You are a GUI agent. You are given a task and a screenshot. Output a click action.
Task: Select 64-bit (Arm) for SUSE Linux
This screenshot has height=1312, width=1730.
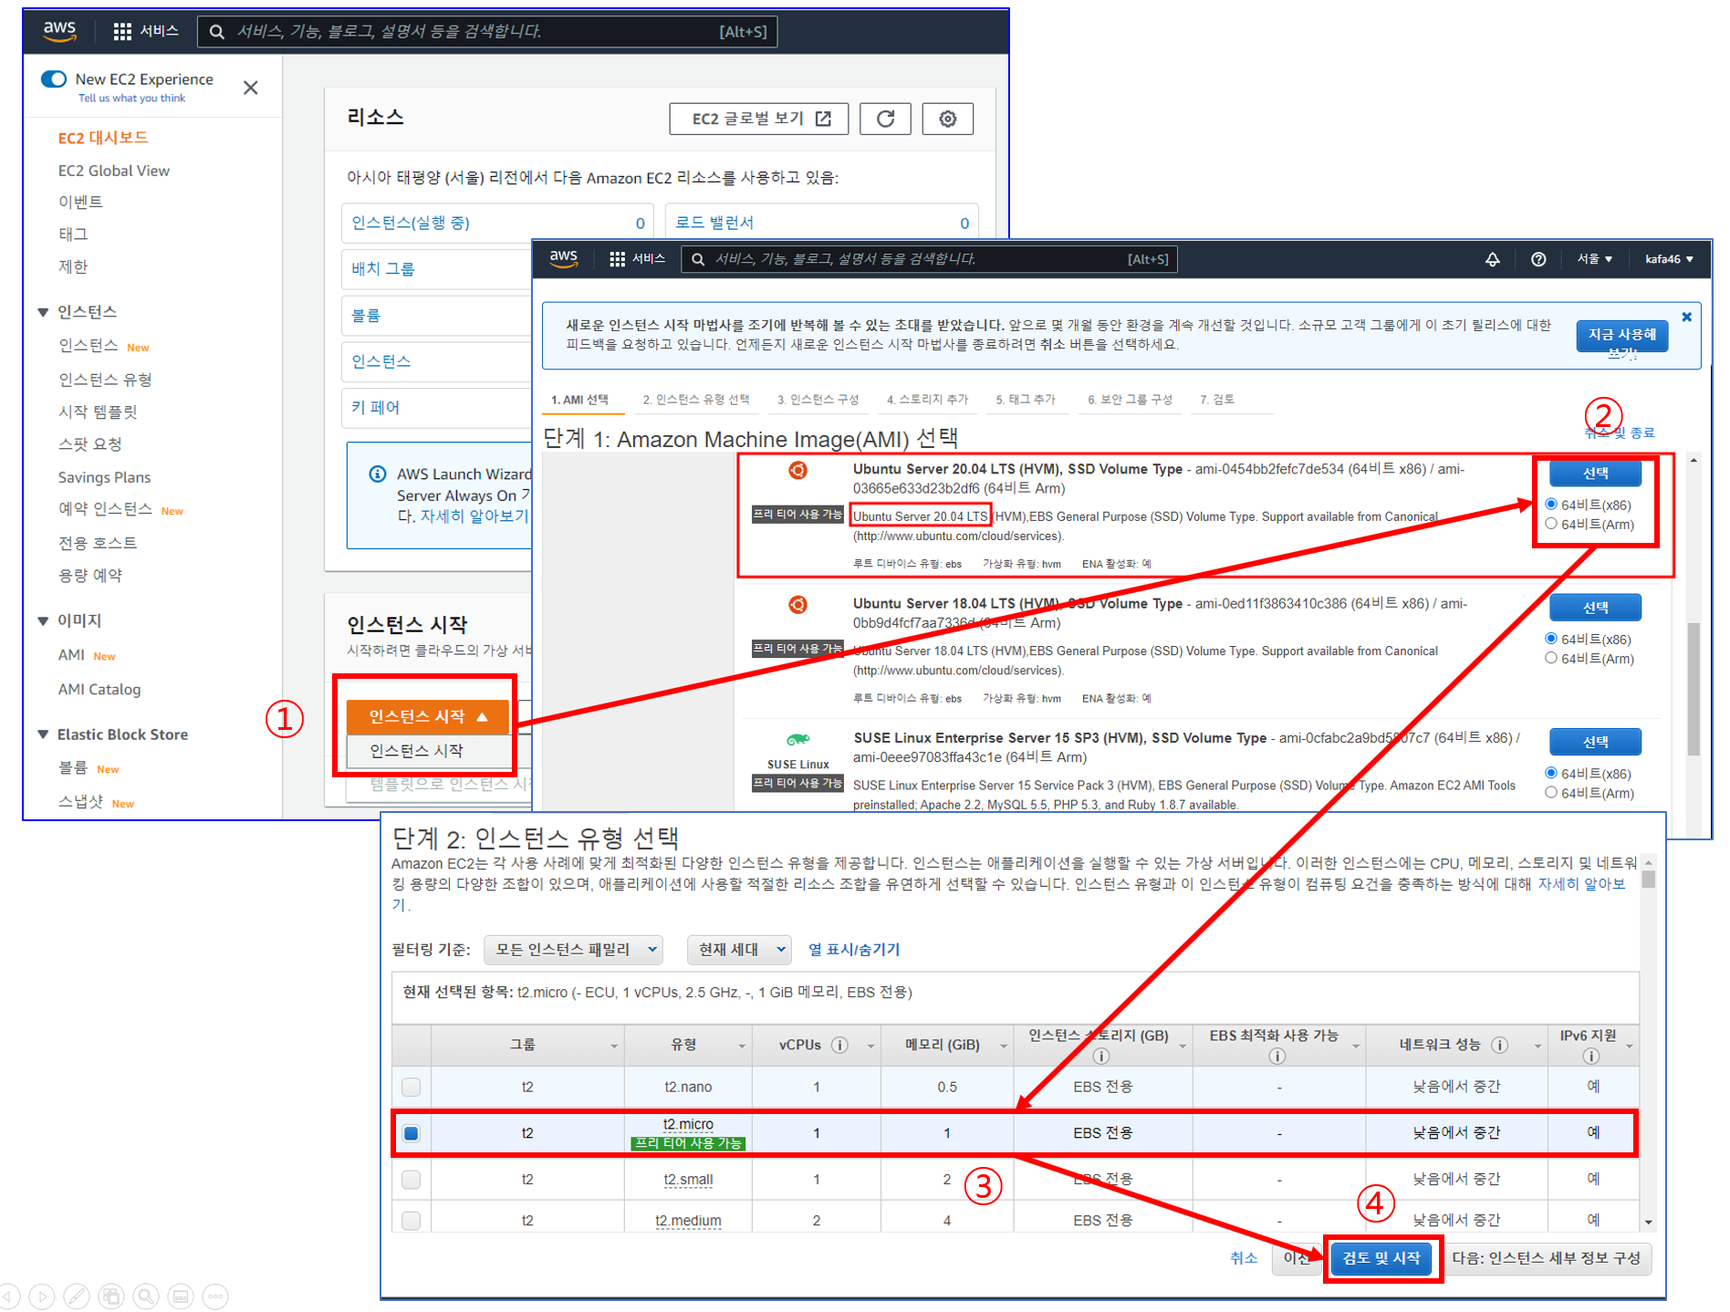tap(1550, 792)
